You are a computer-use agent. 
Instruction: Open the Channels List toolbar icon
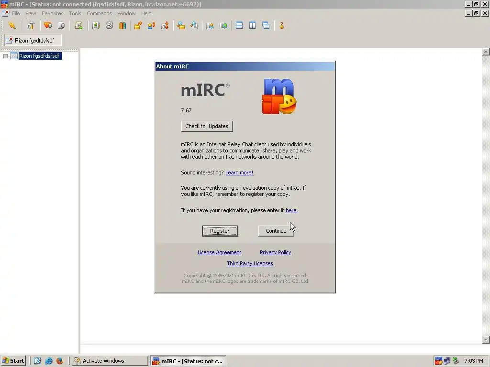coord(62,26)
